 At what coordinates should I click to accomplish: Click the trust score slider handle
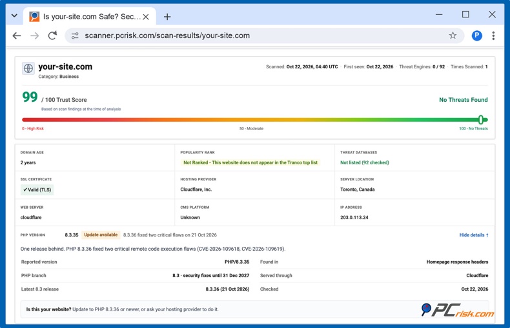pos(481,119)
